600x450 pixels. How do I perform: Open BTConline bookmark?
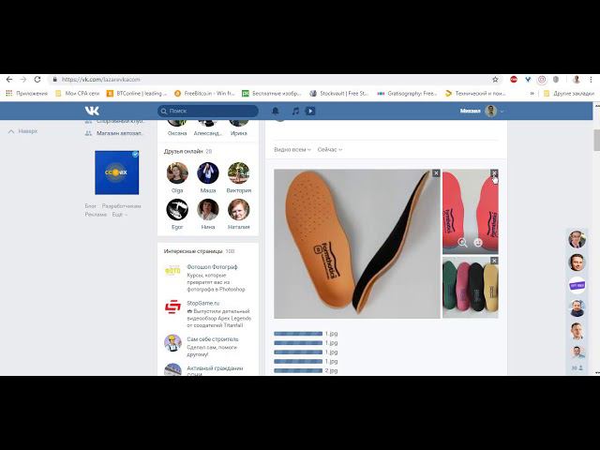pyautogui.click(x=137, y=94)
